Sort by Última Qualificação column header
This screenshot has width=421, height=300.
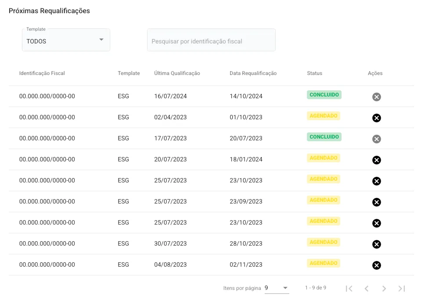[177, 73]
